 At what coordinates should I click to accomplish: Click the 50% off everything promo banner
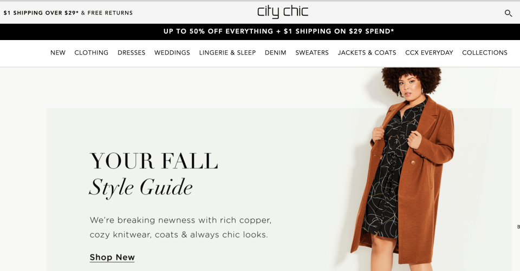point(278,31)
